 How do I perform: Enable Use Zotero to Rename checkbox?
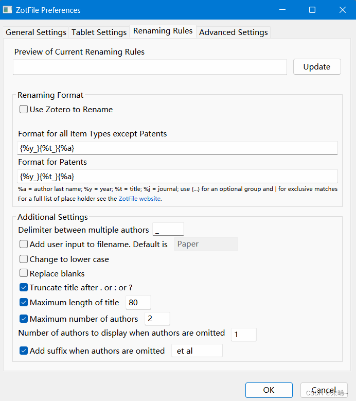coord(24,110)
